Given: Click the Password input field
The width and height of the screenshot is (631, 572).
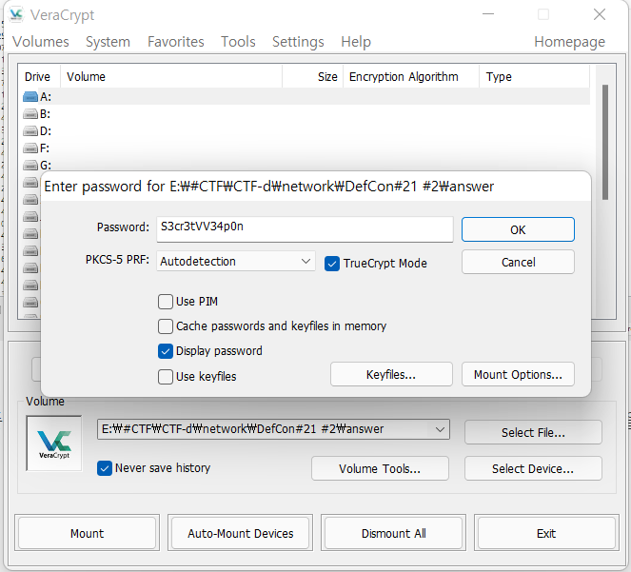Looking at the screenshot, I should [305, 229].
